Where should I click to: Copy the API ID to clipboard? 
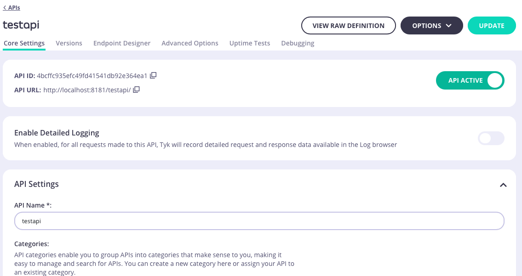tap(154, 75)
